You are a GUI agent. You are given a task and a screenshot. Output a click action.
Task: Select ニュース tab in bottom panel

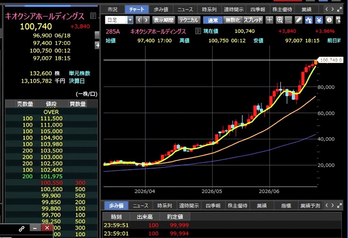click(x=140, y=206)
